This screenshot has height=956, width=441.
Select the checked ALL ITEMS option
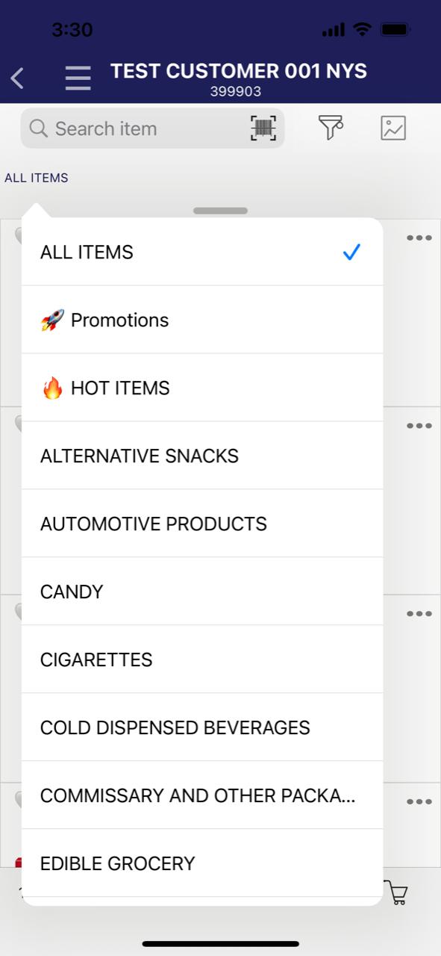coord(202,252)
